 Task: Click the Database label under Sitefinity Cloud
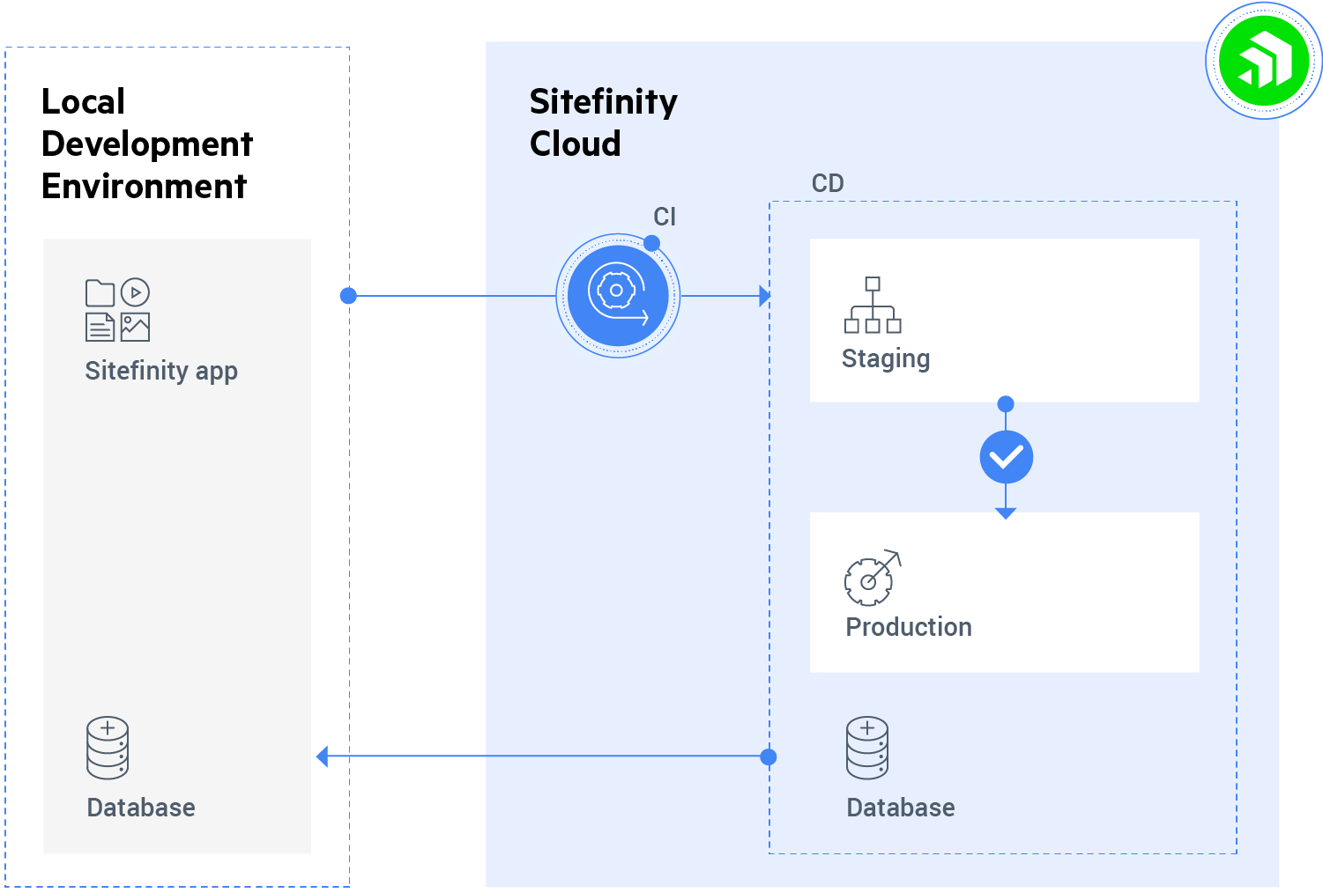coord(901,808)
